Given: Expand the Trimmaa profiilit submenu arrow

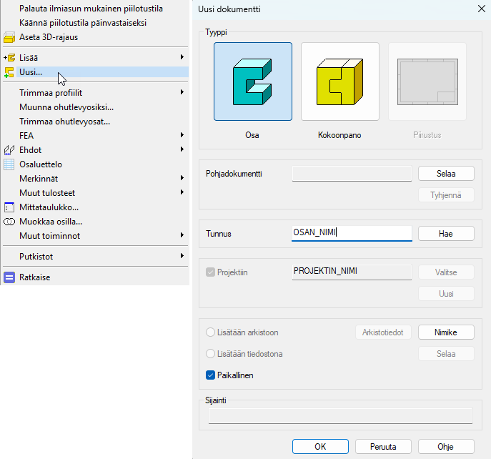Looking at the screenshot, I should [x=182, y=93].
